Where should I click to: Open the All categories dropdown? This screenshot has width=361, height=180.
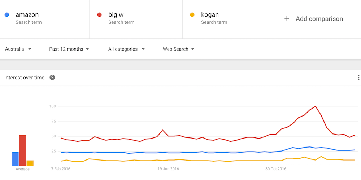point(126,49)
